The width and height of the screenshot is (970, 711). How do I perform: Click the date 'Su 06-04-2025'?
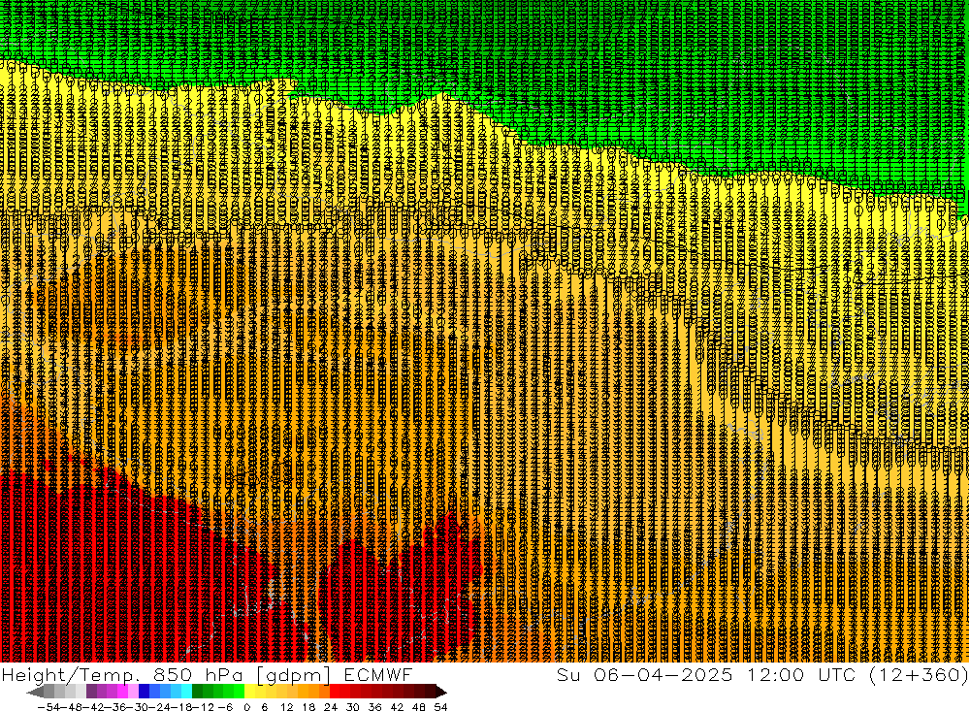coord(645,674)
